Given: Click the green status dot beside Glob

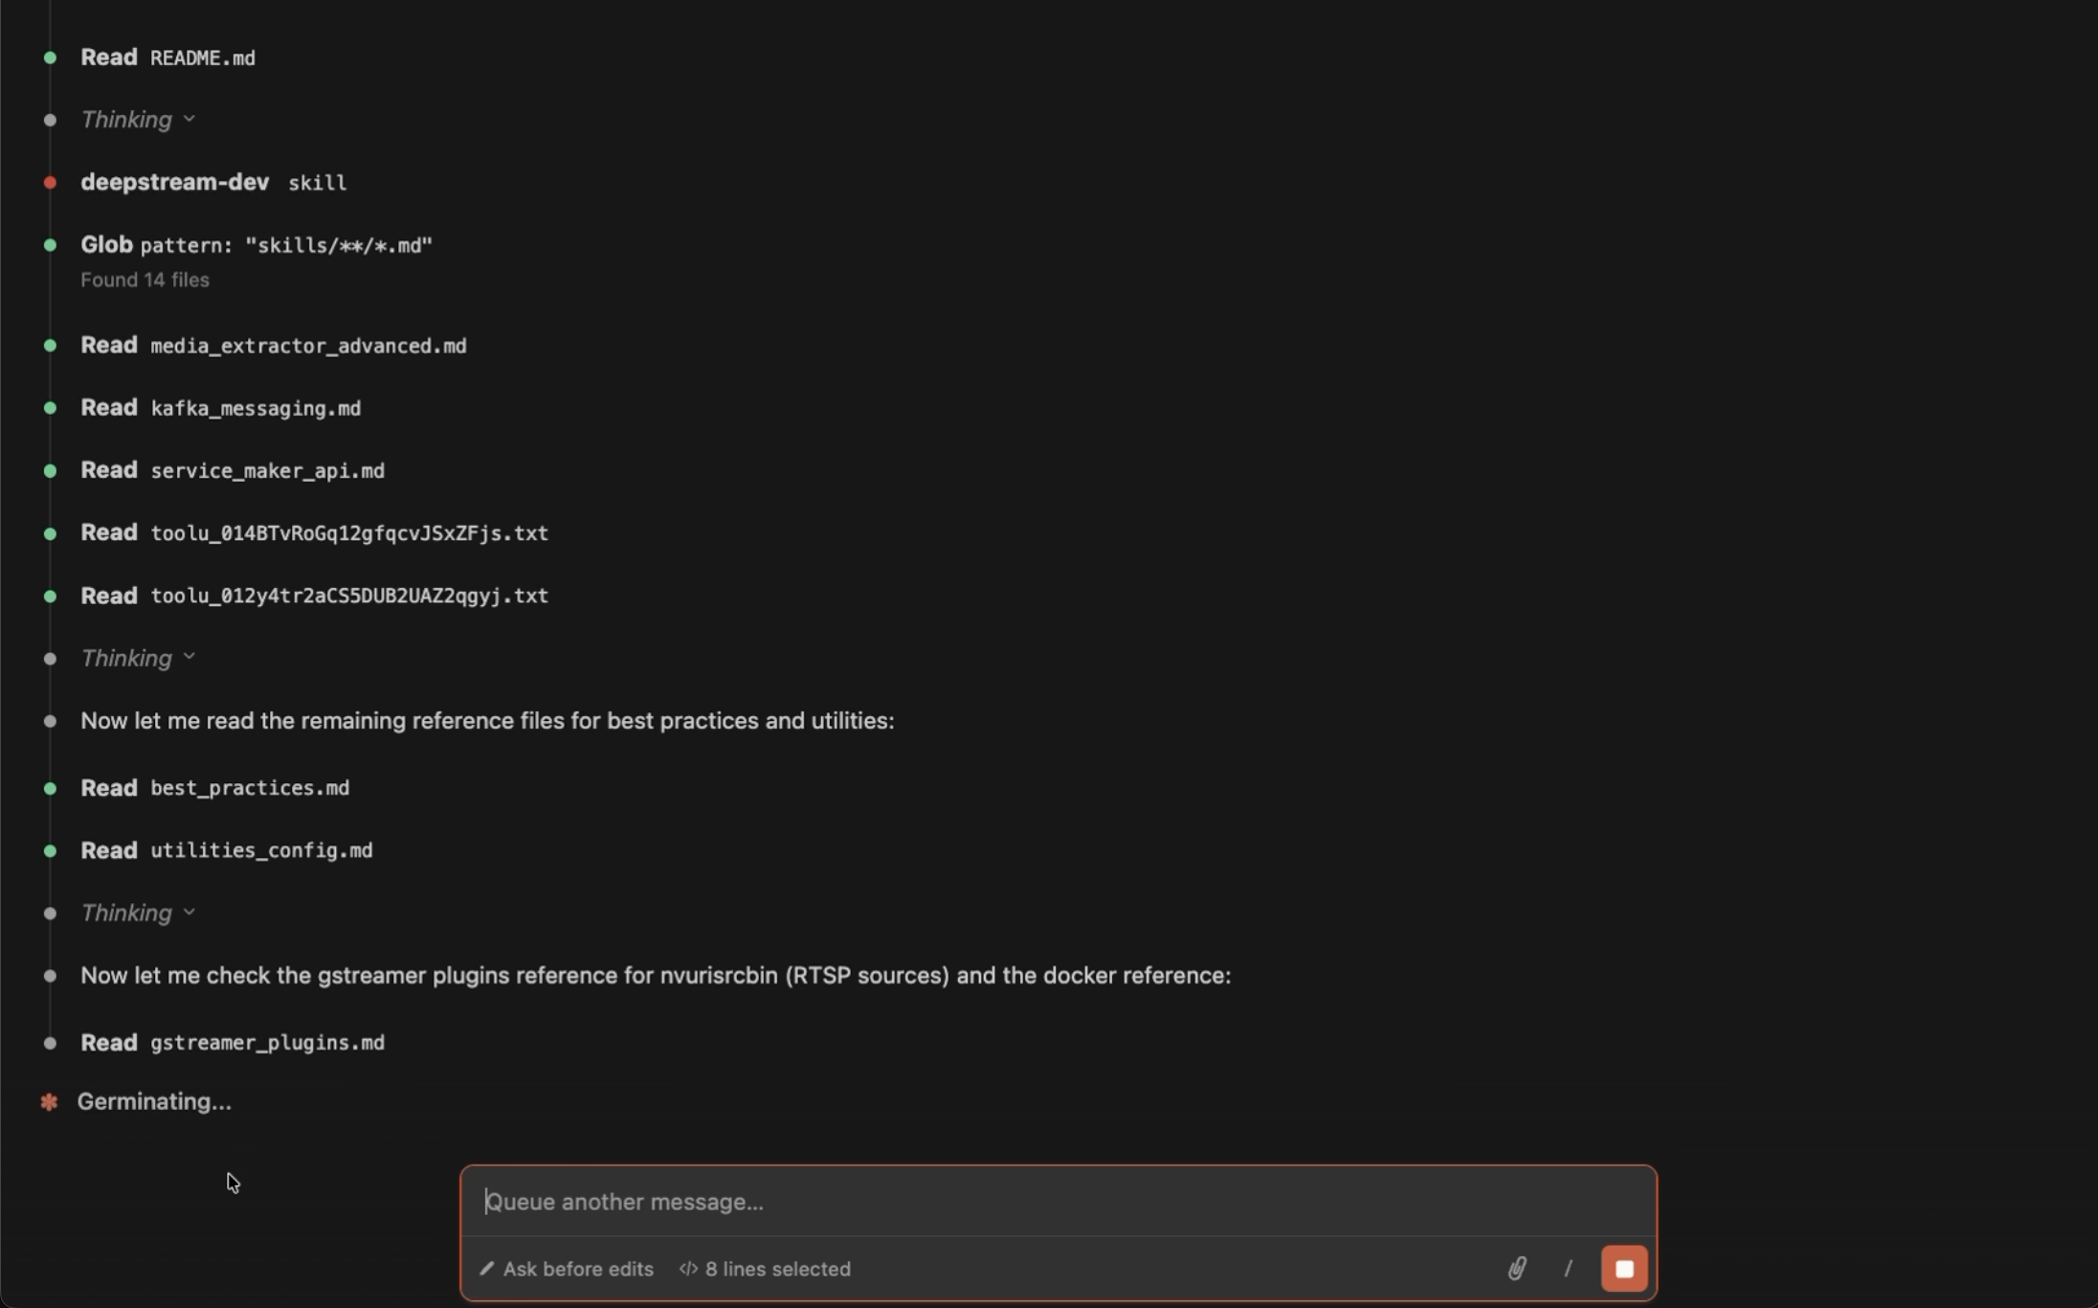Looking at the screenshot, I should pyautogui.click(x=50, y=245).
